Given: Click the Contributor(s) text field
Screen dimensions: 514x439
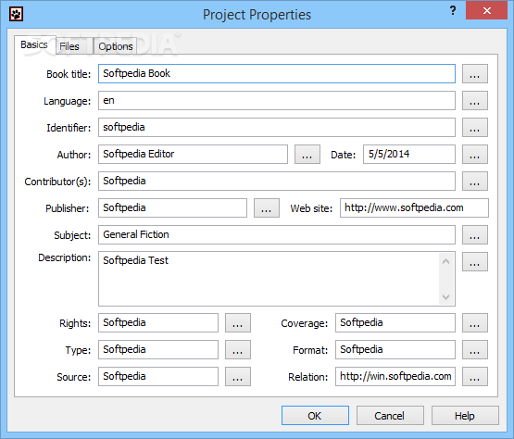Looking at the screenshot, I should click(x=277, y=181).
